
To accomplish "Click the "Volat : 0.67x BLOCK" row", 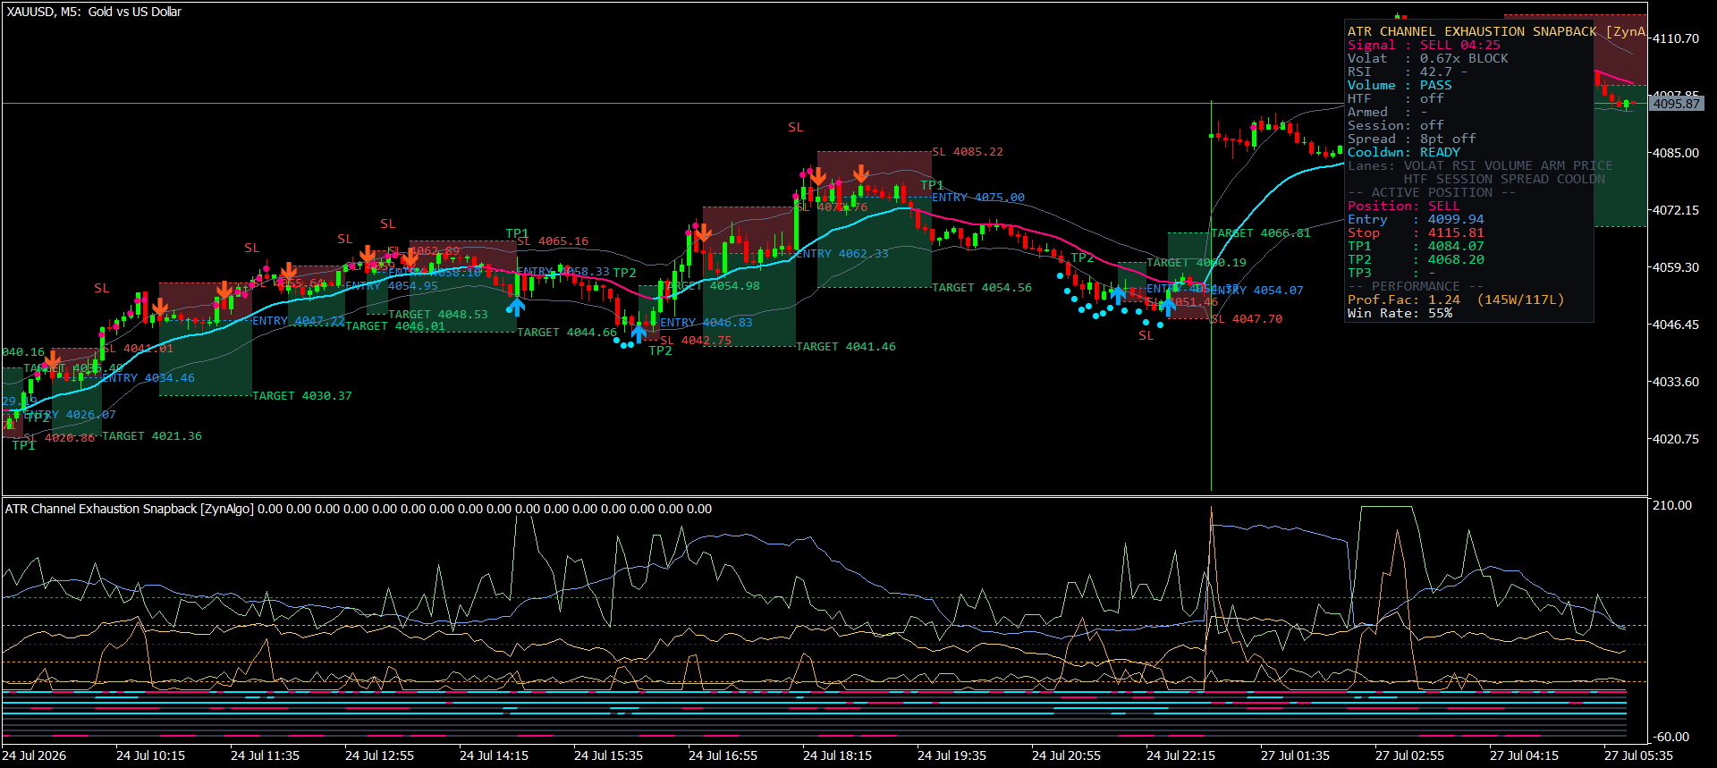I will [x=1427, y=58].
